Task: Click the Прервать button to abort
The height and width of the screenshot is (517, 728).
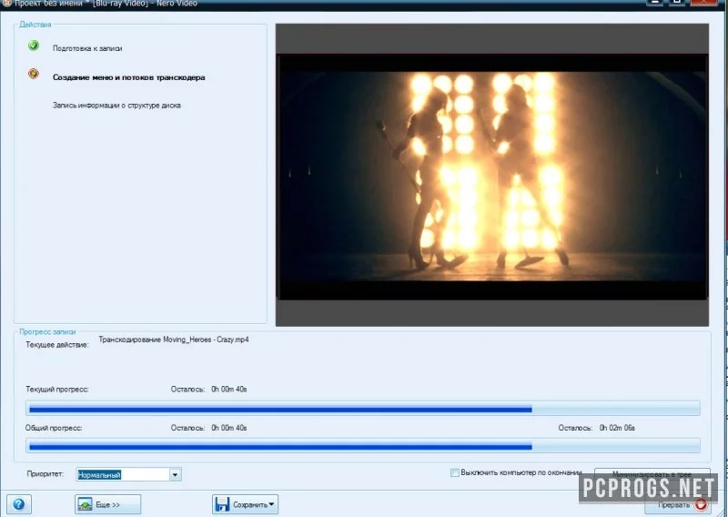Action: 677,505
